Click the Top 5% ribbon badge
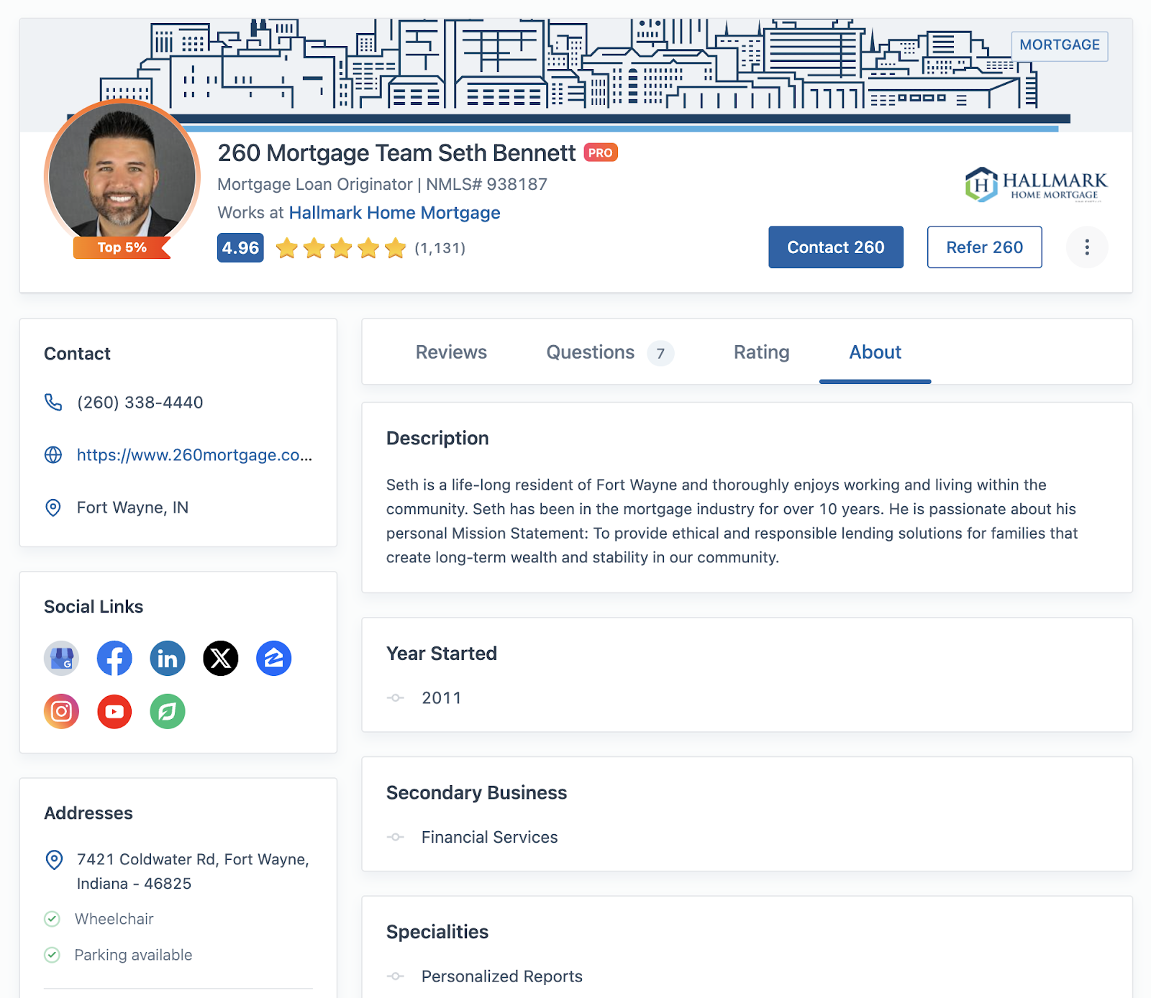The height and width of the screenshot is (998, 1151). (122, 247)
